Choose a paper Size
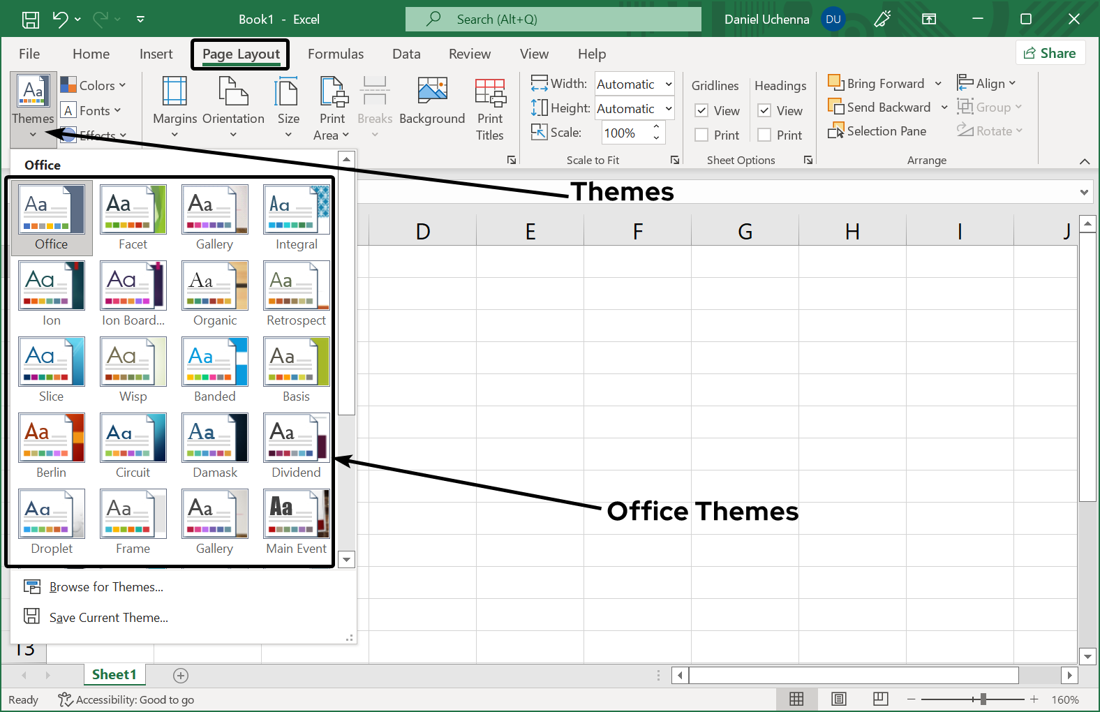 click(288, 108)
